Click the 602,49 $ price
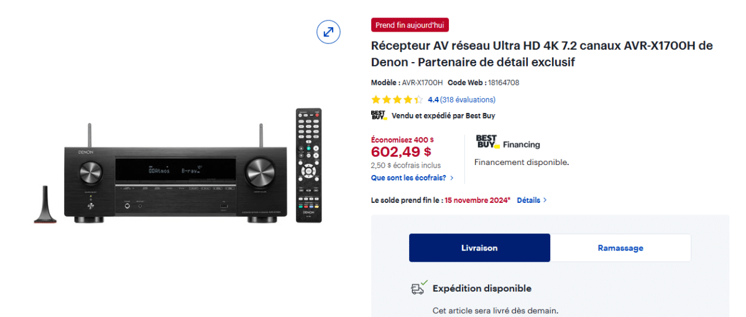The height and width of the screenshot is (317, 746). click(401, 151)
